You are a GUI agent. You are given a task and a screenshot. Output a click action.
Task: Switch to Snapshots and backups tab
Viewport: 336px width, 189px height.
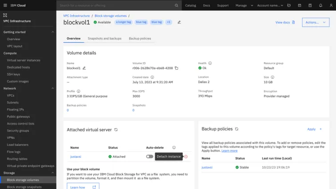click(105, 39)
